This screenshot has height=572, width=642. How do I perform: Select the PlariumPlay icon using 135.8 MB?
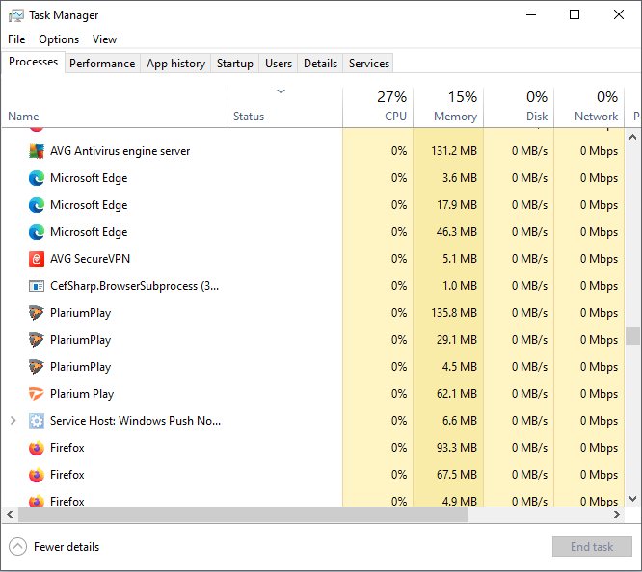pyautogui.click(x=37, y=313)
